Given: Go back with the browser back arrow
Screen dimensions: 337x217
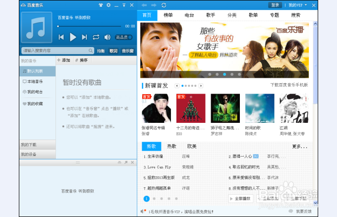Looking at the screenshot, I should 144,5.
